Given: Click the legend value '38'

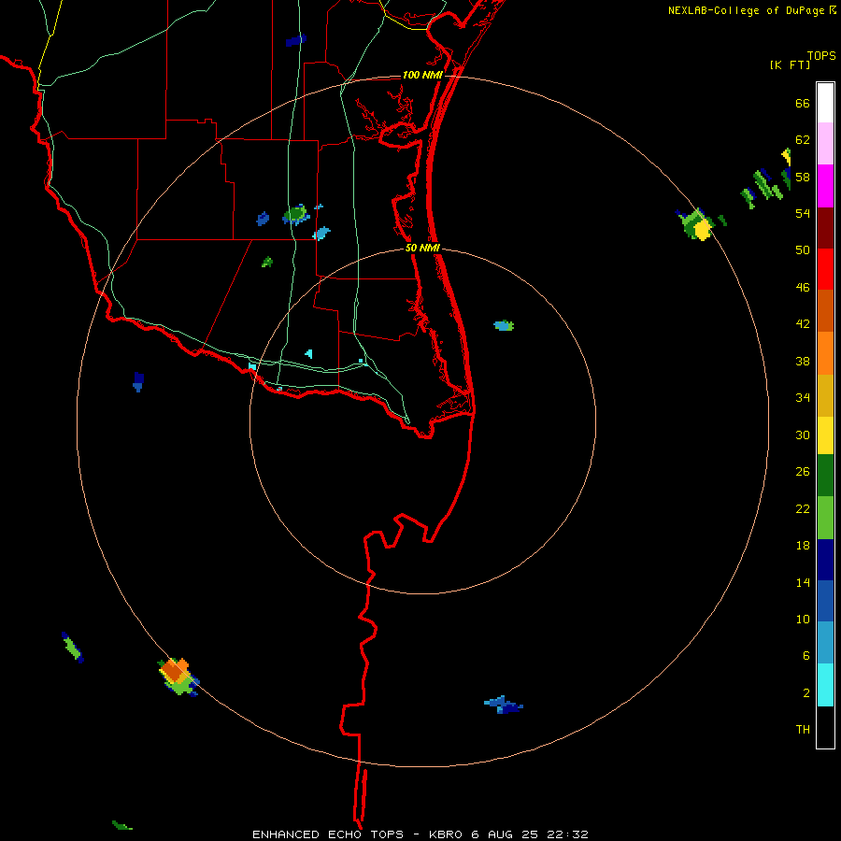Looking at the screenshot, I should pyautogui.click(x=803, y=361).
